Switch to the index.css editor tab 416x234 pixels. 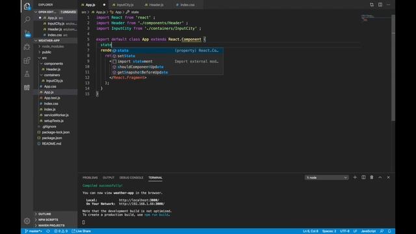(x=187, y=5)
